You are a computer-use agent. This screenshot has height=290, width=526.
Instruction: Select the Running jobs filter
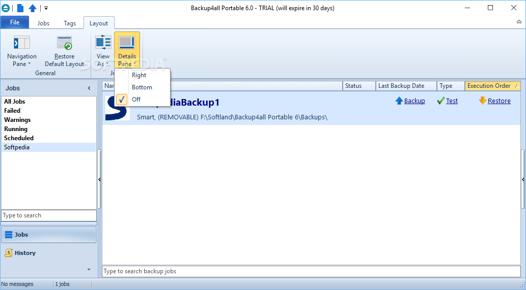click(x=49, y=129)
